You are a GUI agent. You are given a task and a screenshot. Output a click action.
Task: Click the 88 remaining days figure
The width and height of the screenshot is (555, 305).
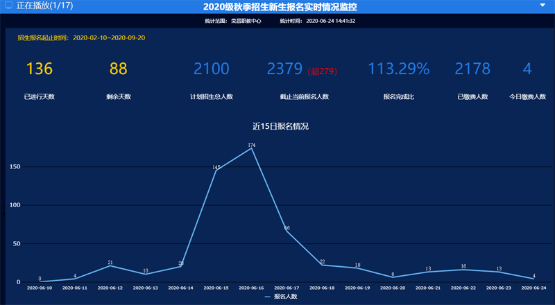[x=119, y=69]
